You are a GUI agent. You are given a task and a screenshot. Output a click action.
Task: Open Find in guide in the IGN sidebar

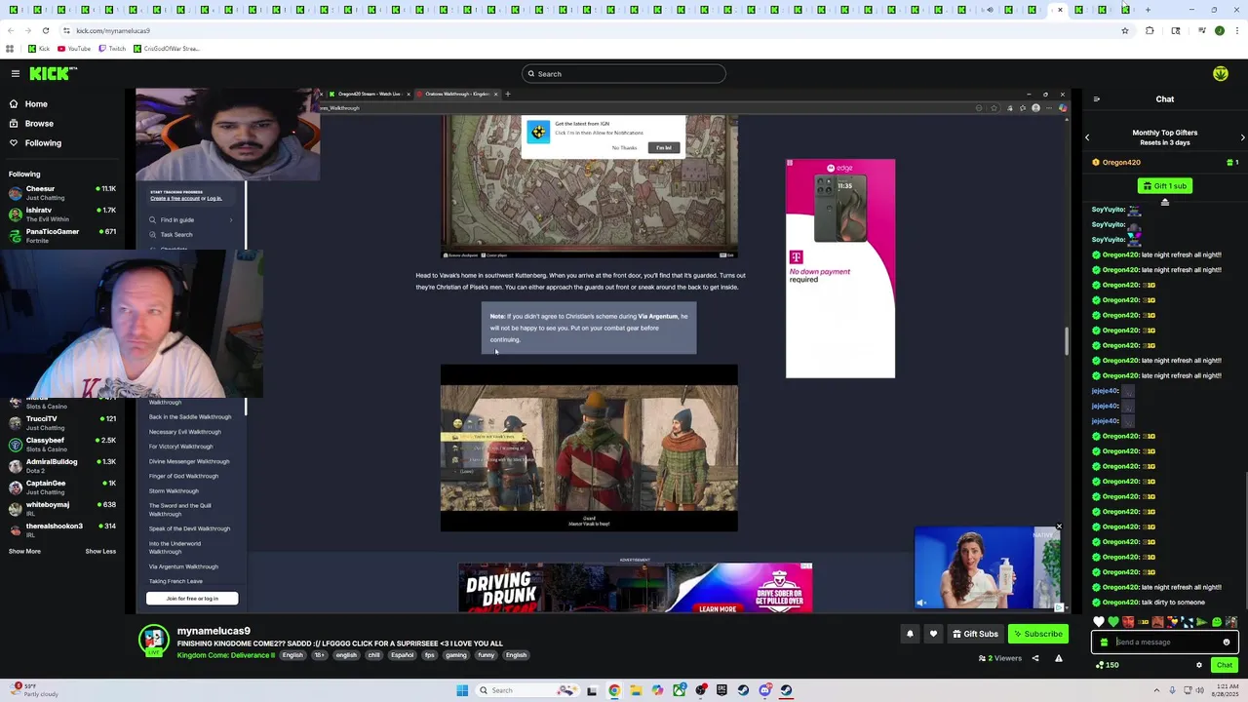click(x=190, y=220)
